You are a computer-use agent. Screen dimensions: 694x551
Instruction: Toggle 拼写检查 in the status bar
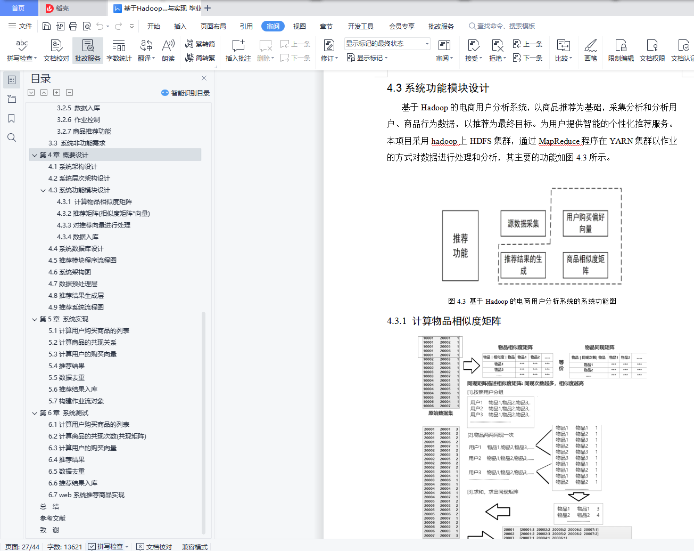[x=105, y=547]
